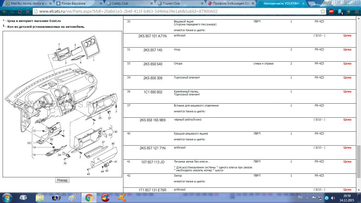This screenshot has height=203, width=361.
Task: Select the Автозапчасти VOLKSWAGEN tab
Action: (281, 4)
